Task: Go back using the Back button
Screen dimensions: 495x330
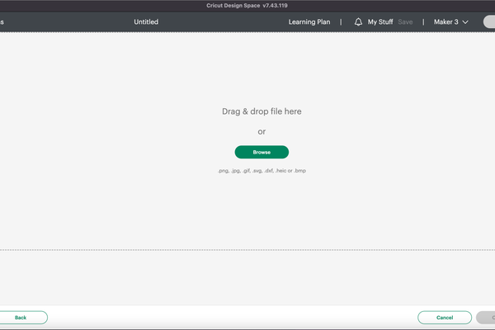Action: pyautogui.click(x=22, y=317)
